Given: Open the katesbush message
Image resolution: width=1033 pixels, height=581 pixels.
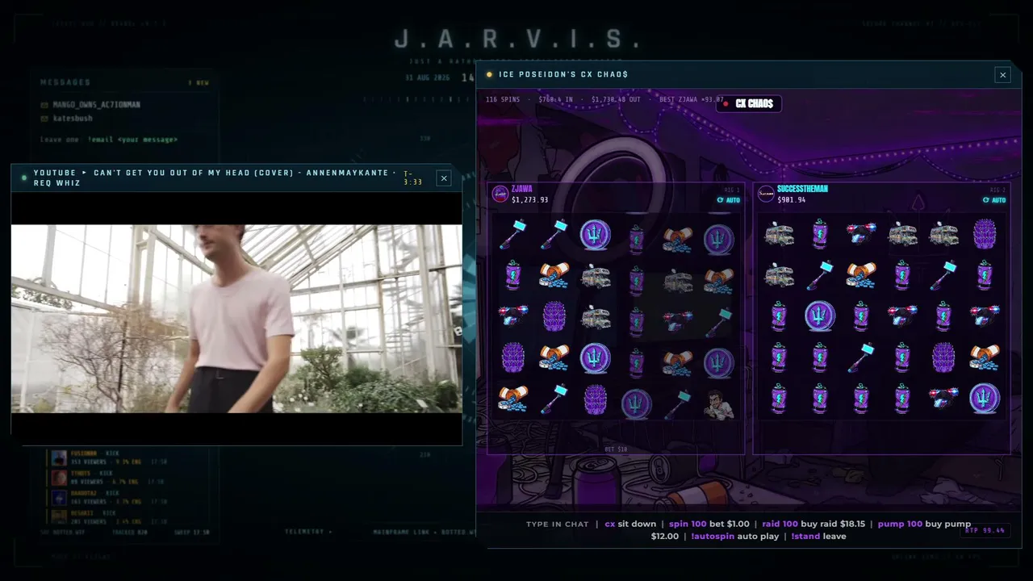Looking at the screenshot, I should [x=73, y=119].
